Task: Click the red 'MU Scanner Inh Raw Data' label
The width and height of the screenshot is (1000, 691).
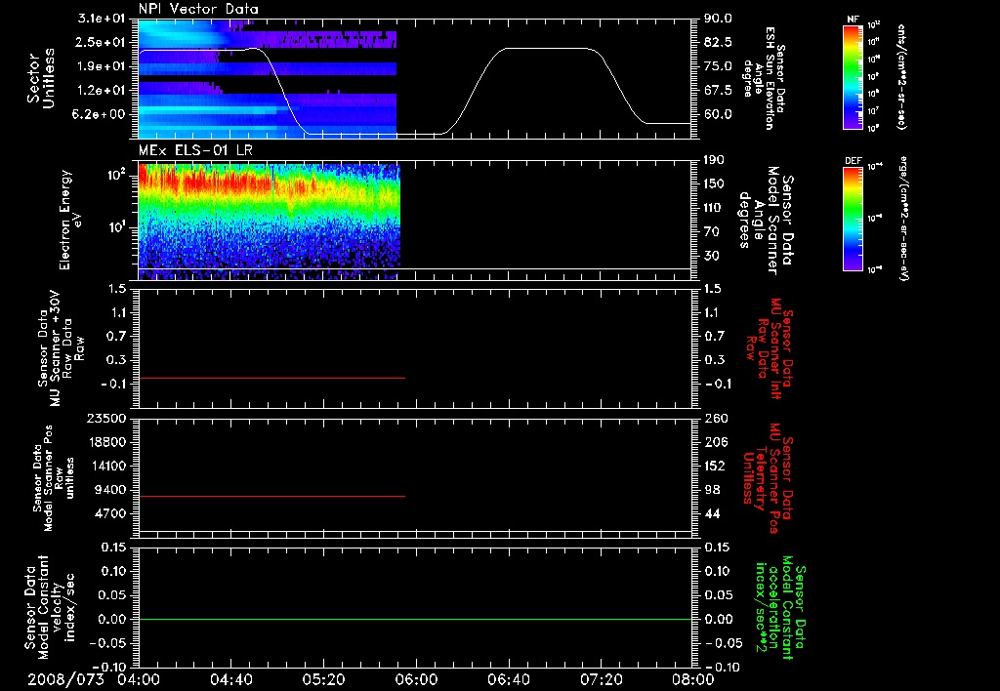Action: click(x=770, y=348)
